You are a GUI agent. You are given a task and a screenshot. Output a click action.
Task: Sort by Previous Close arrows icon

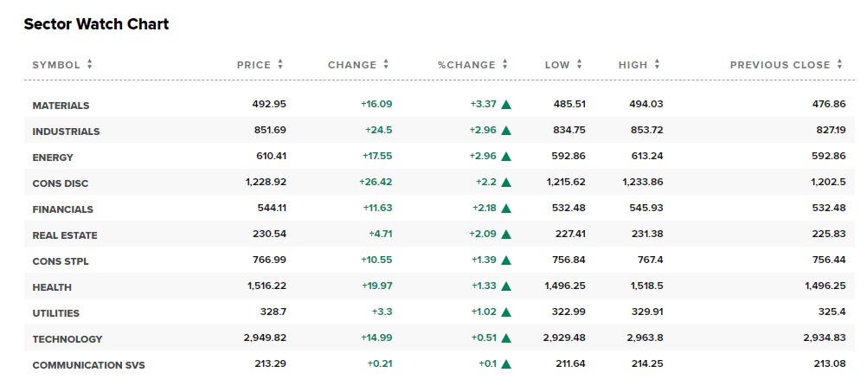click(839, 65)
